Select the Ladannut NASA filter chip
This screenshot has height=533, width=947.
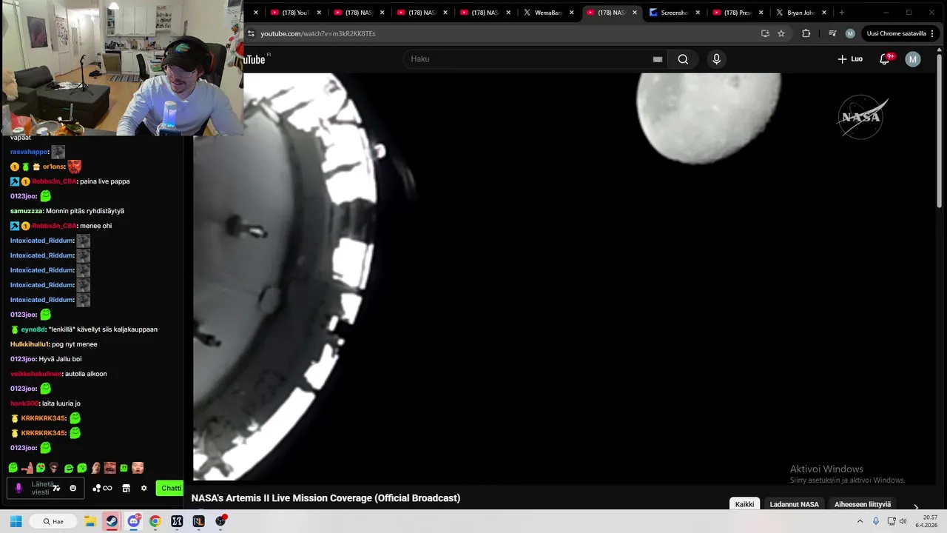click(x=794, y=504)
